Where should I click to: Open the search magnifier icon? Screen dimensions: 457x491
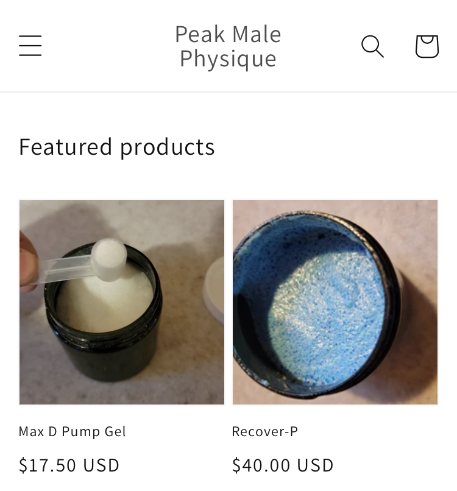click(372, 46)
